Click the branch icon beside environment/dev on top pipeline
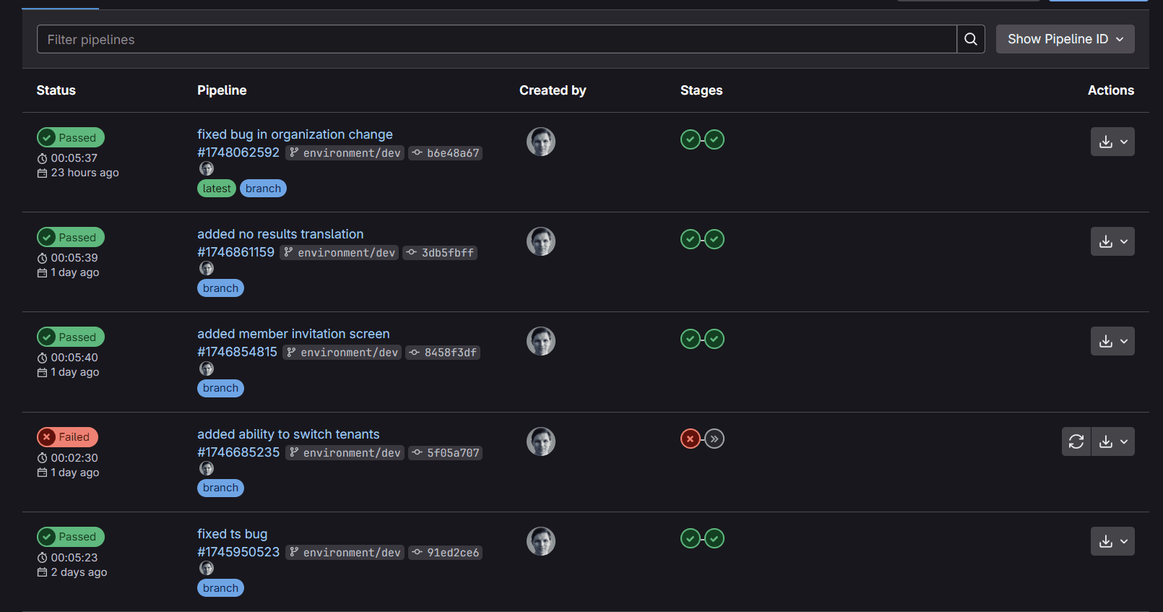 point(293,152)
